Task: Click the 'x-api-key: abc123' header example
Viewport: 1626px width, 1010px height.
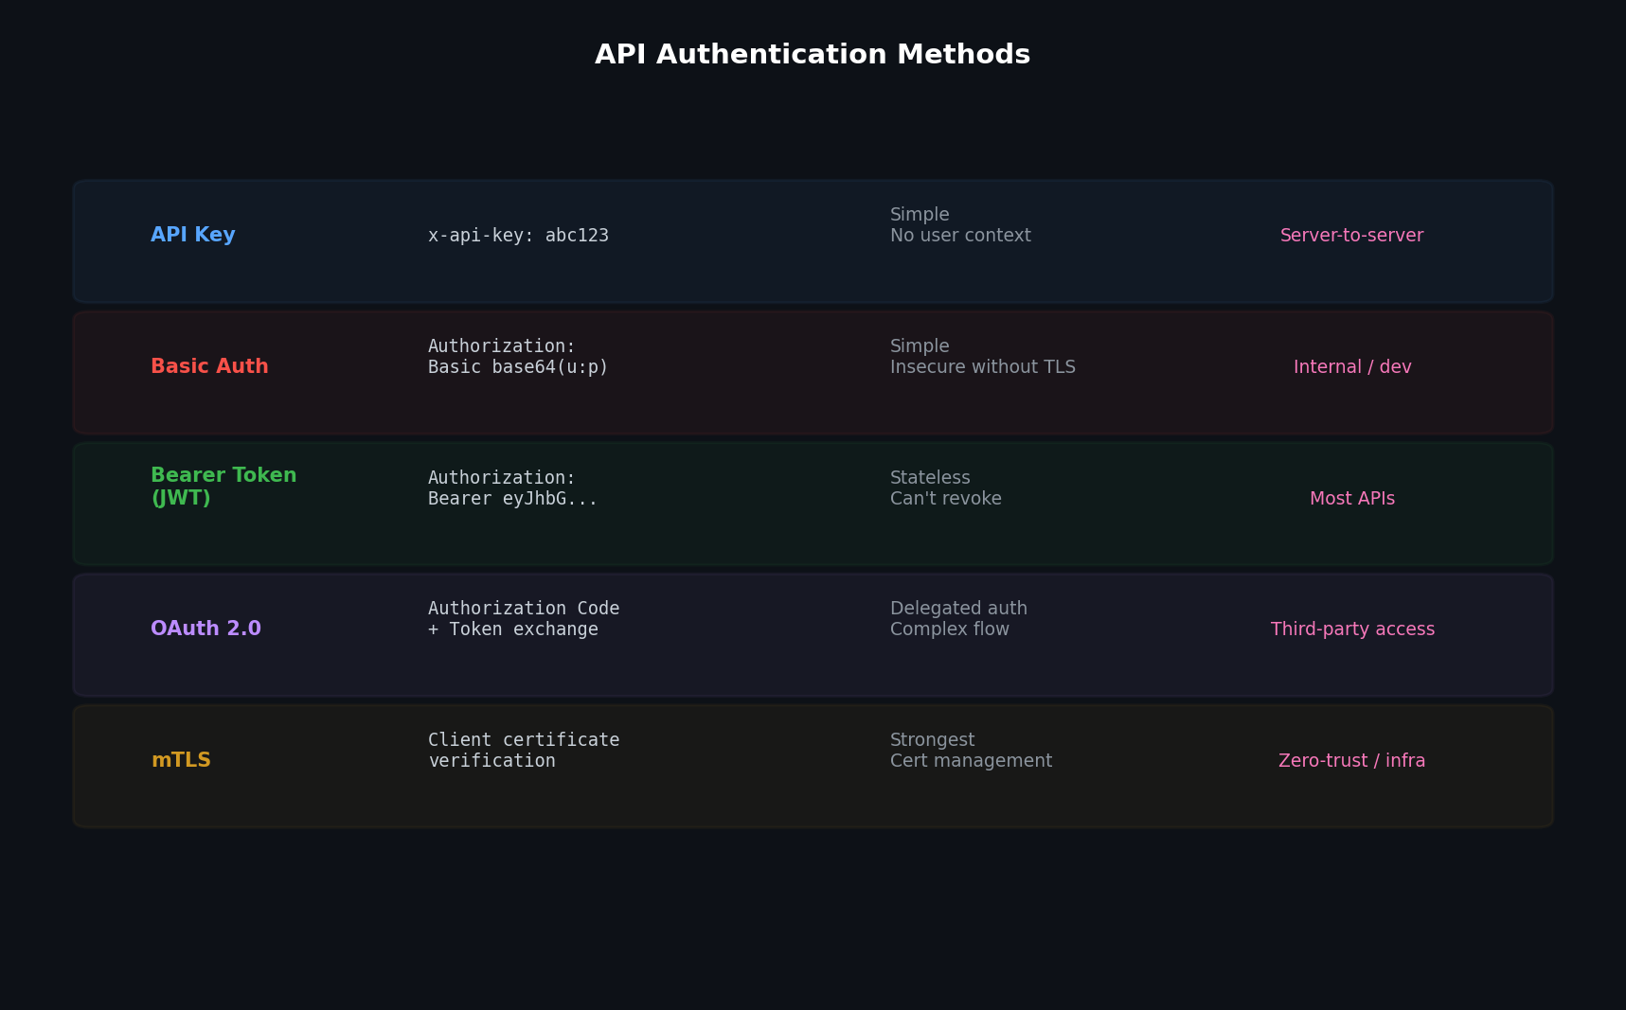Action: coord(518,236)
